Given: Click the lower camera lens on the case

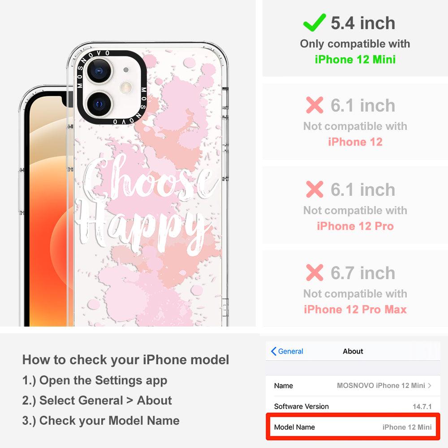Looking at the screenshot, I should pyautogui.click(x=99, y=104).
